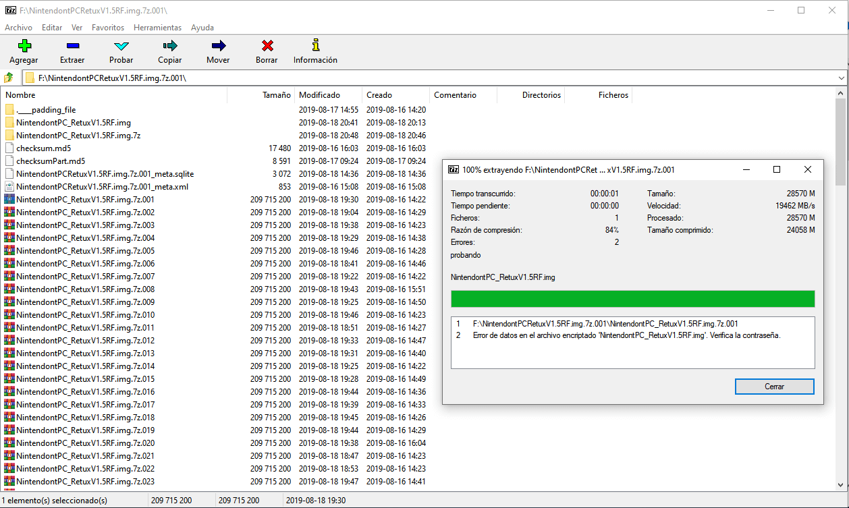Select the archive icon for part .7z.023
The width and height of the screenshot is (849, 508).
pos(9,481)
